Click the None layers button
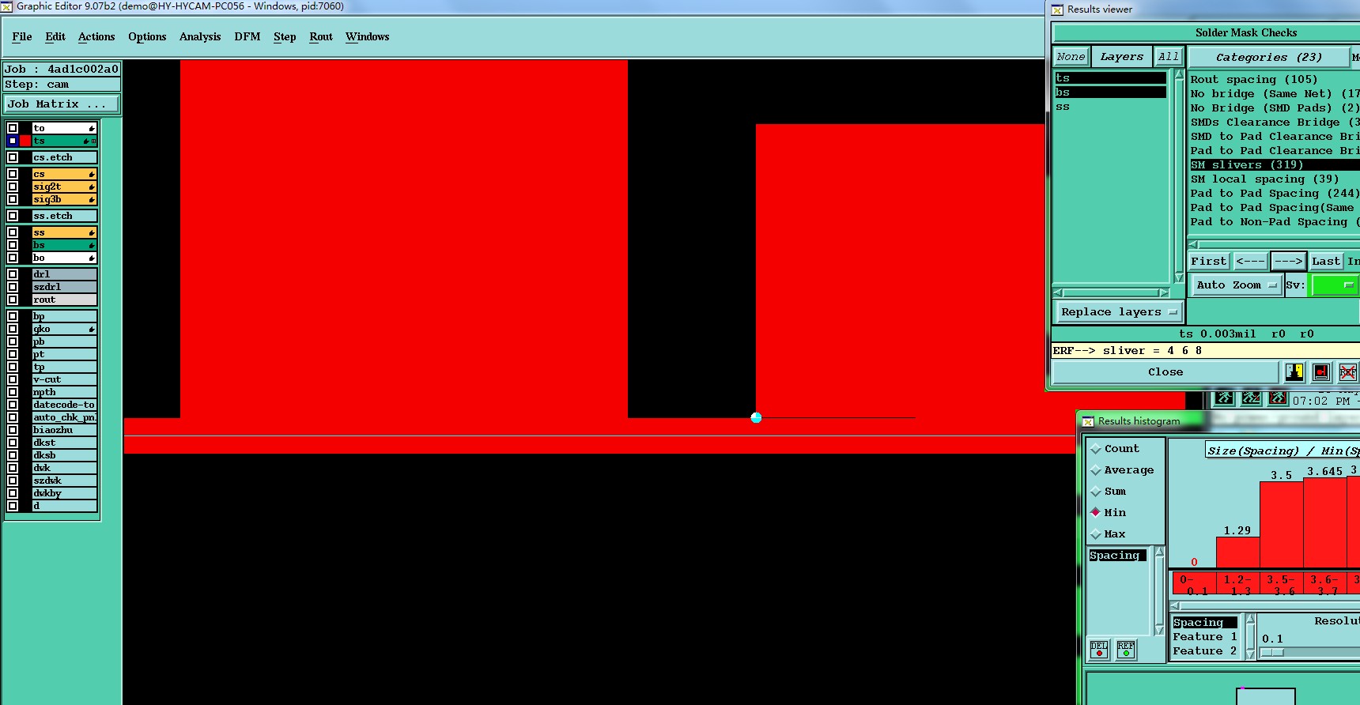The width and height of the screenshot is (1360, 705). coord(1071,57)
